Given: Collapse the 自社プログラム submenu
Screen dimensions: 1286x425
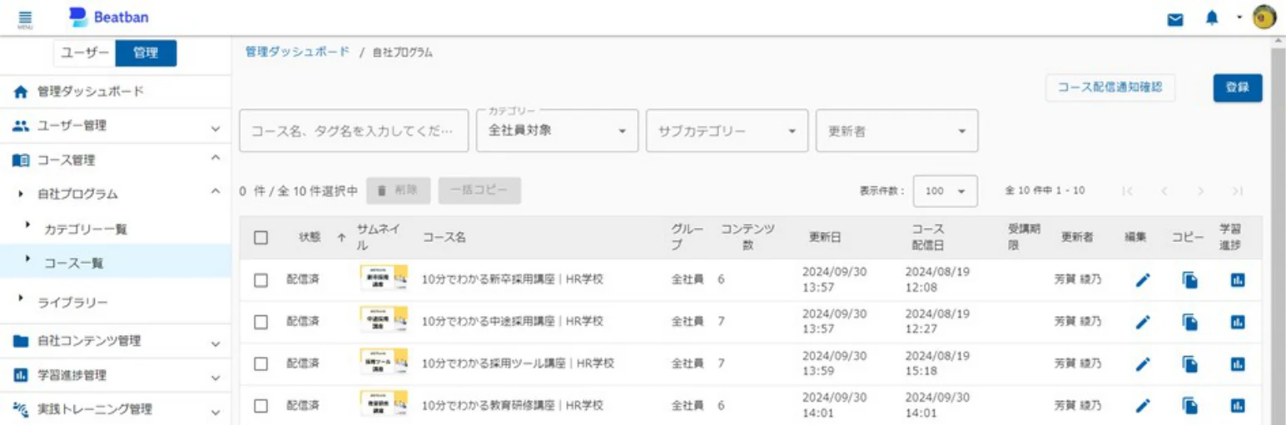Looking at the screenshot, I should pyautogui.click(x=116, y=194).
